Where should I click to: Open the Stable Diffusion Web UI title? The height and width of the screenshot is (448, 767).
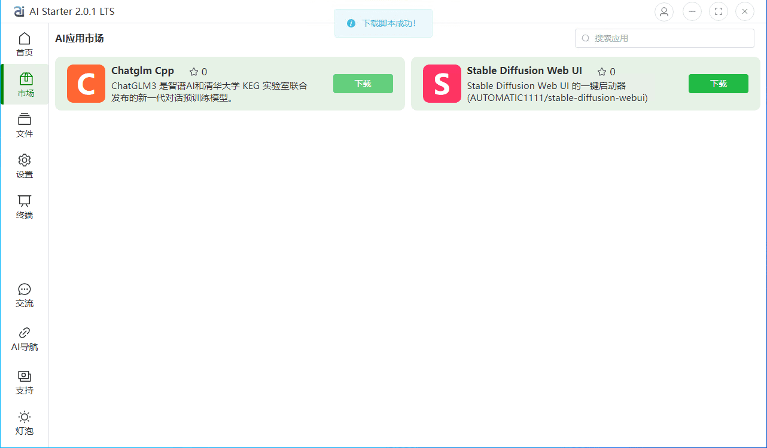pos(524,70)
